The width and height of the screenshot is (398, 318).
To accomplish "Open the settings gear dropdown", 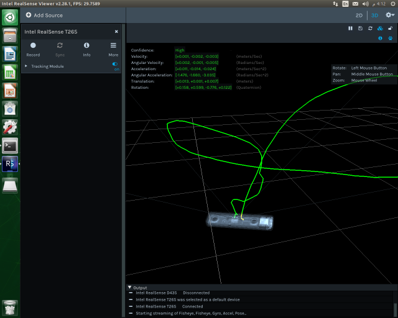I will 389,15.
